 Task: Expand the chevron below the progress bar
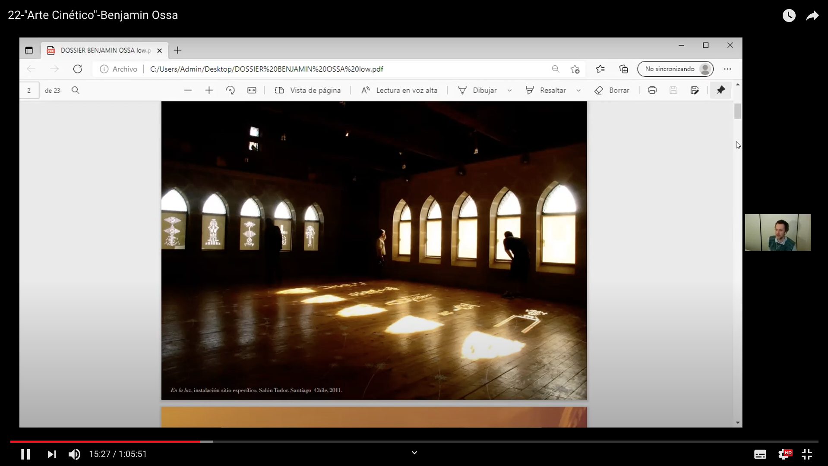414,453
